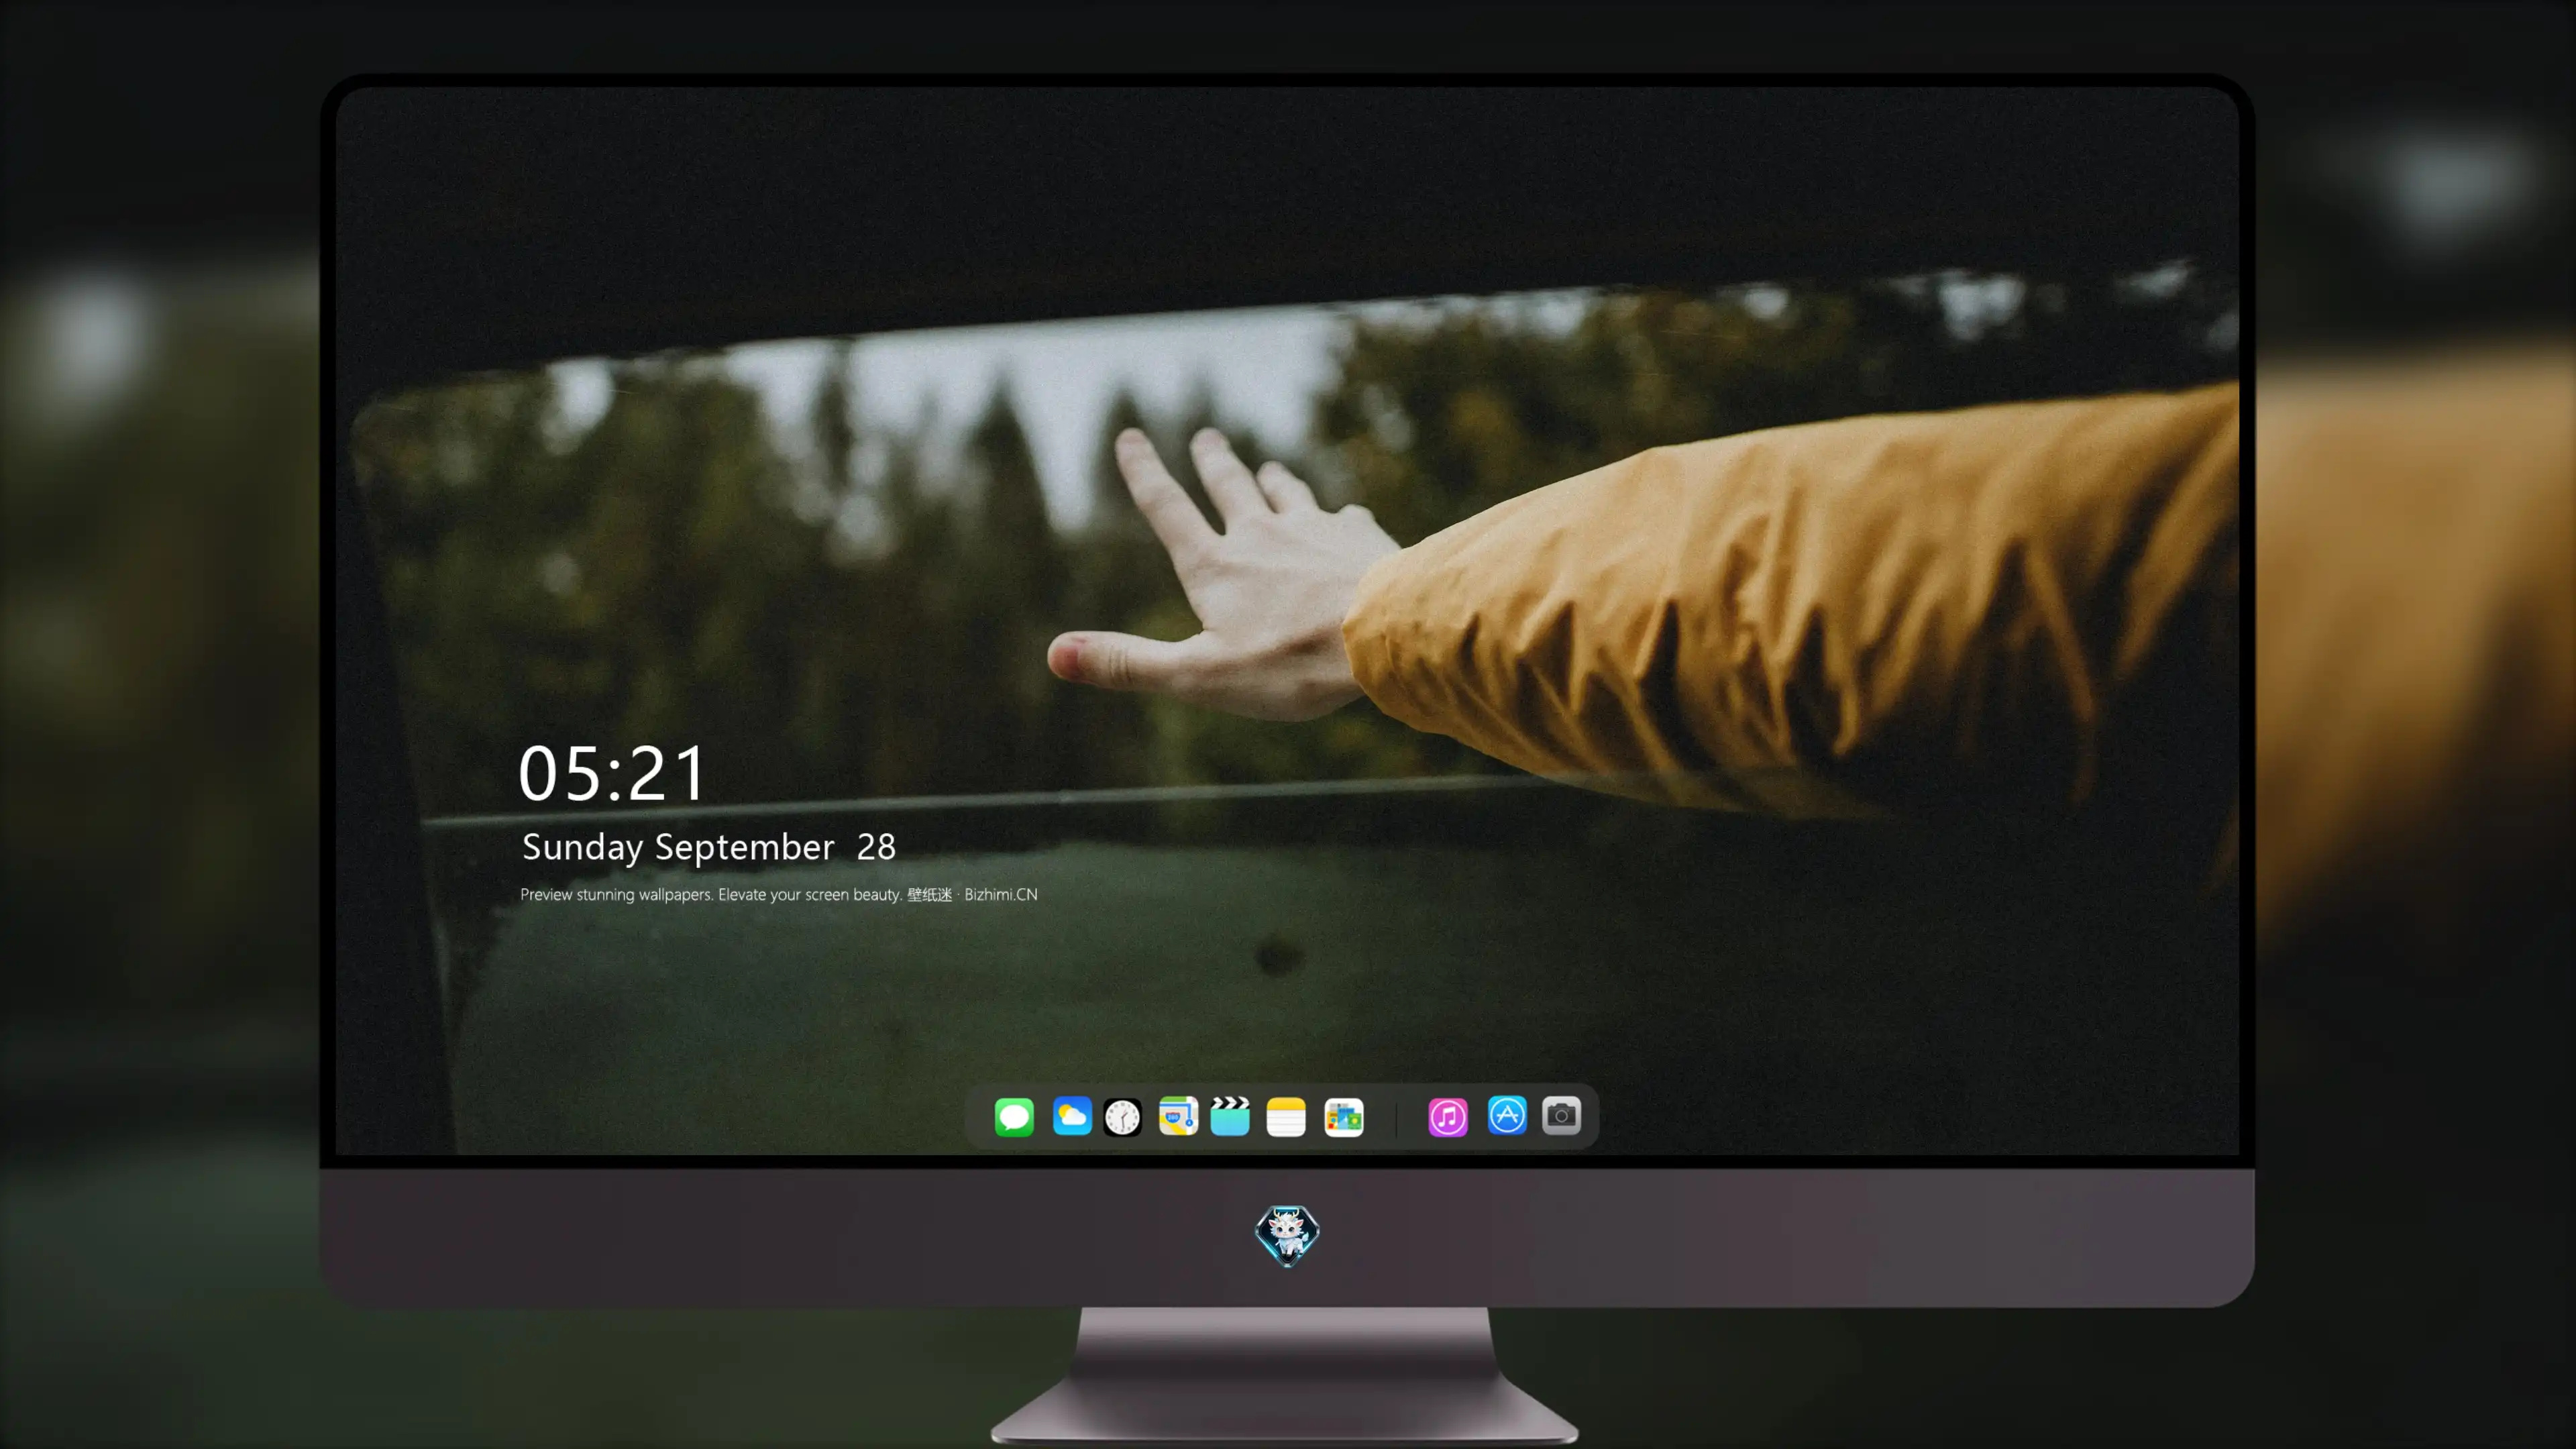2576x1449 pixels.
Task: Open the Messages app in the dock
Action: pos(1014,1116)
